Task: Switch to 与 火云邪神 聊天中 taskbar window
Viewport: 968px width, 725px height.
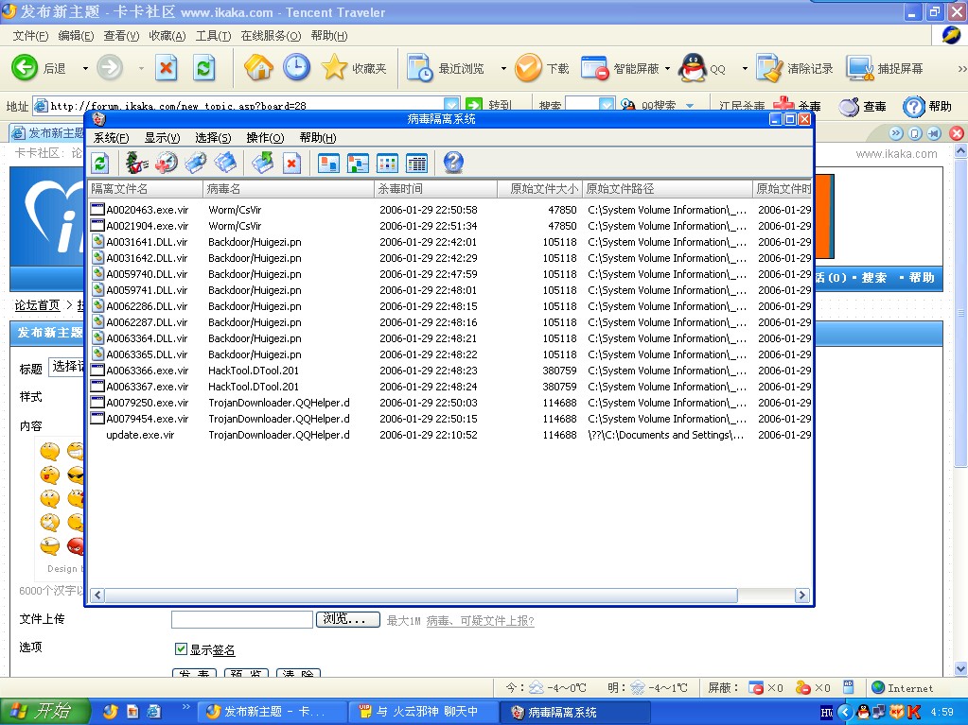Action: pyautogui.click(x=423, y=712)
